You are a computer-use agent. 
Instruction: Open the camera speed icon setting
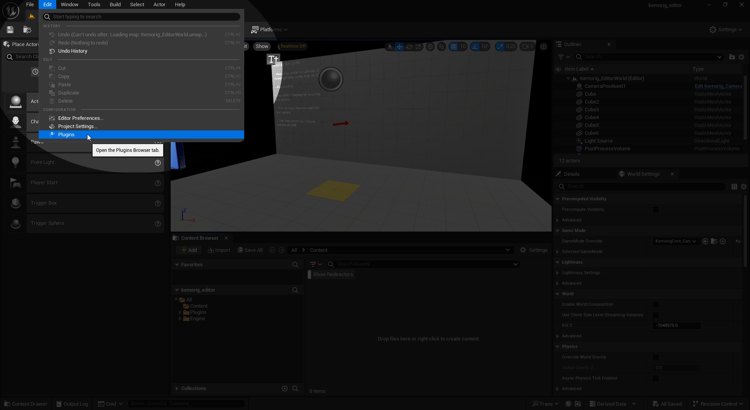point(527,46)
